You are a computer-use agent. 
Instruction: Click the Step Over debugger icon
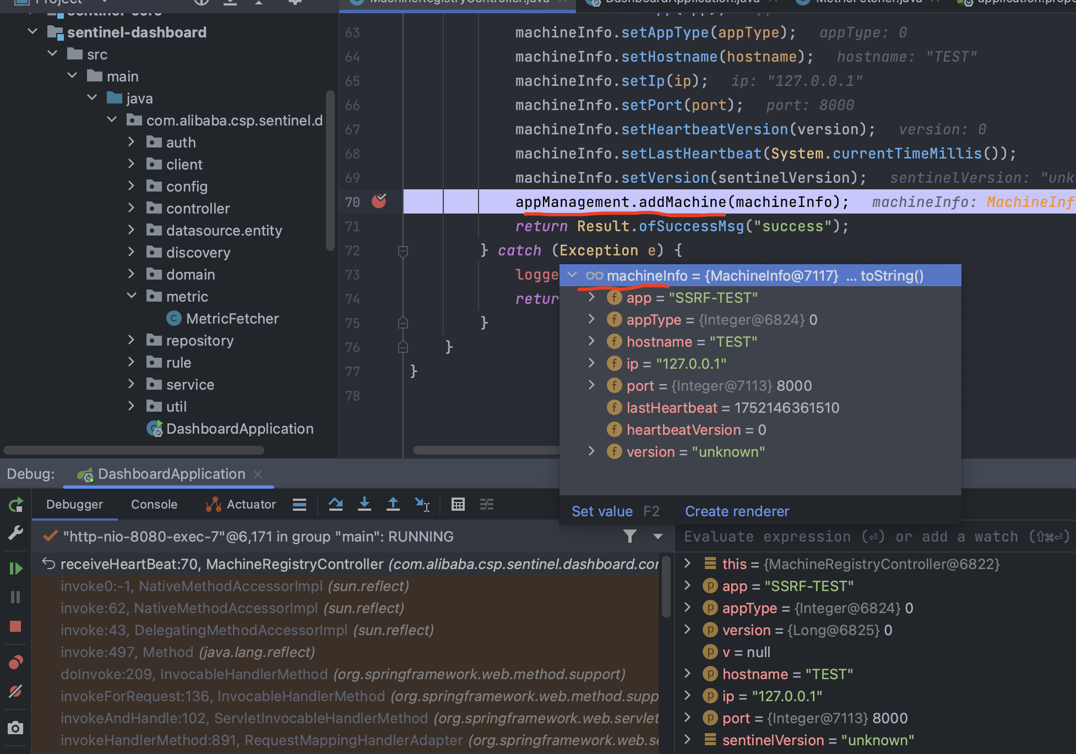(335, 504)
